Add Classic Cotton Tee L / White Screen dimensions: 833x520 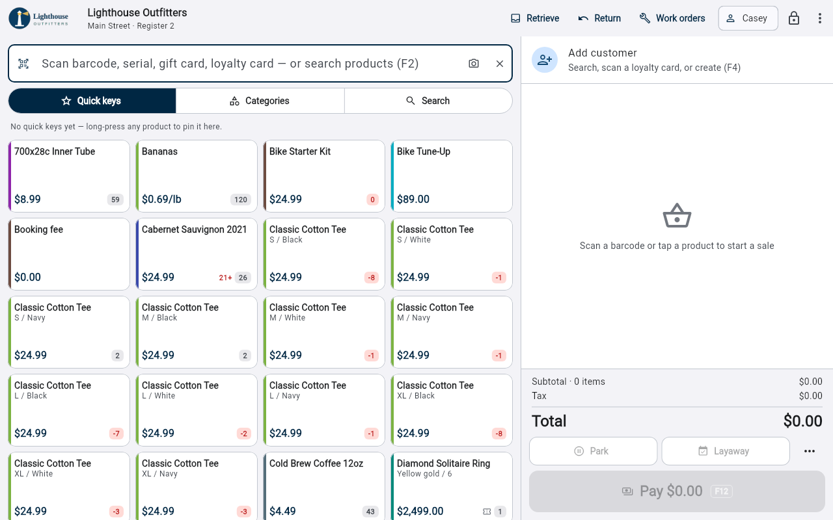coord(197,410)
